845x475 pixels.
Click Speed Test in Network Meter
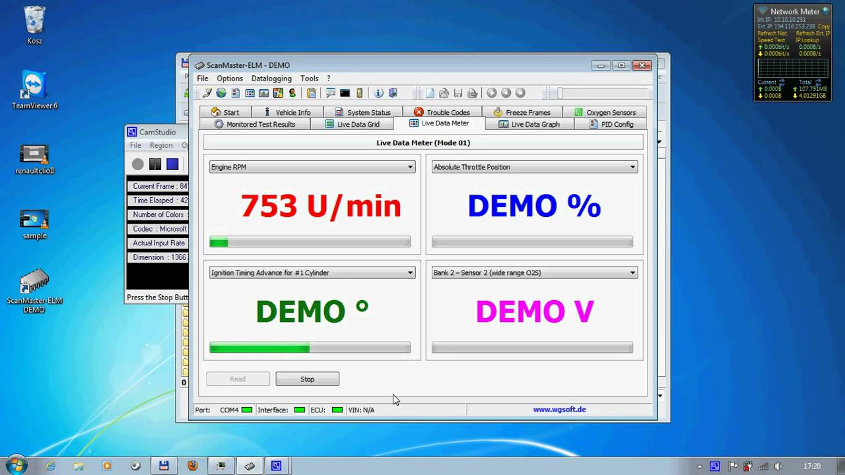[771, 40]
